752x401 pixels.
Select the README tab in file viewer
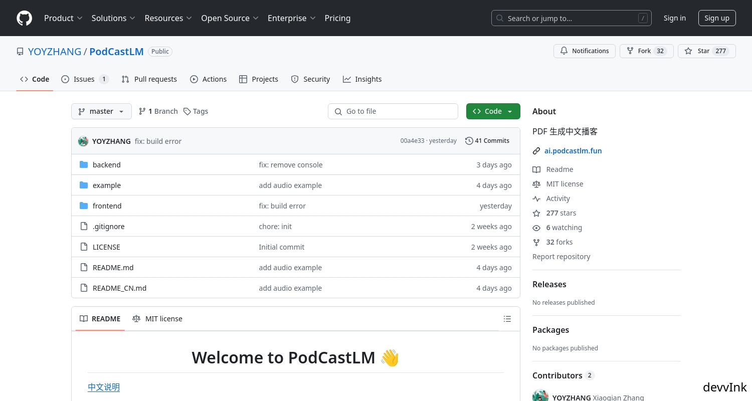[x=100, y=319]
